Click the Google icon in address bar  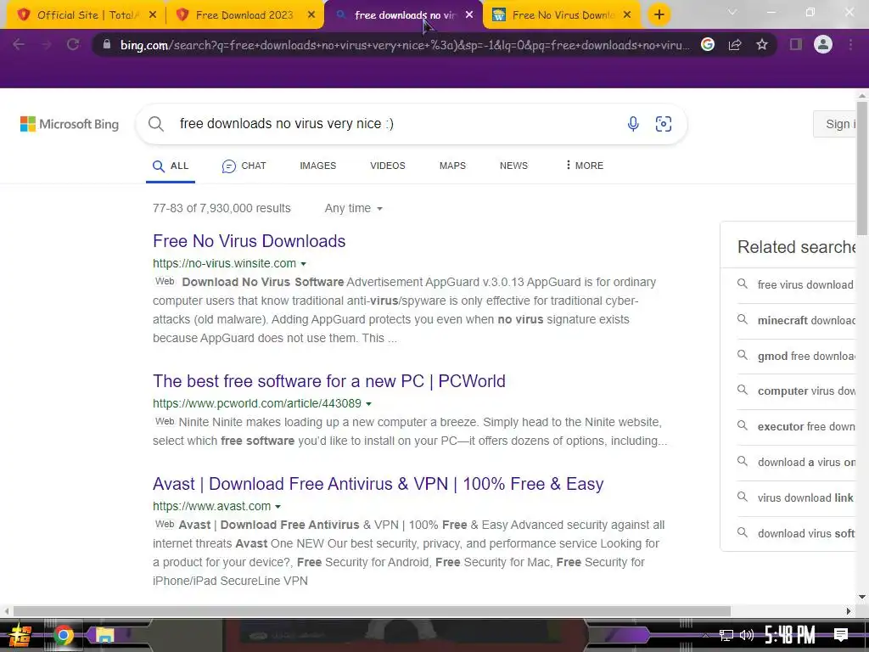pyautogui.click(x=708, y=44)
